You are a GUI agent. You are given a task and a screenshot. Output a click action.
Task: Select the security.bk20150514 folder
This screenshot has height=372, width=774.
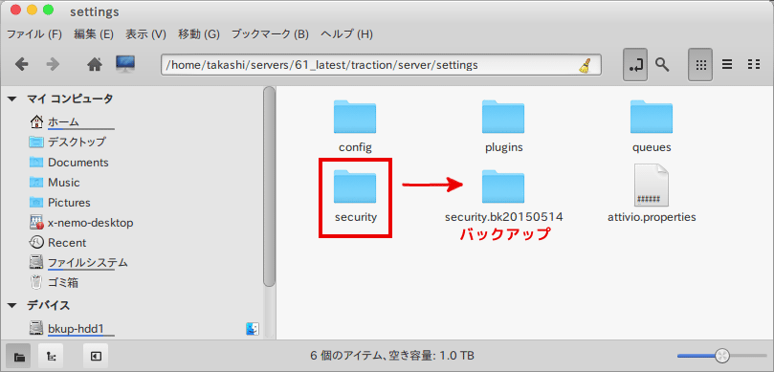503,195
